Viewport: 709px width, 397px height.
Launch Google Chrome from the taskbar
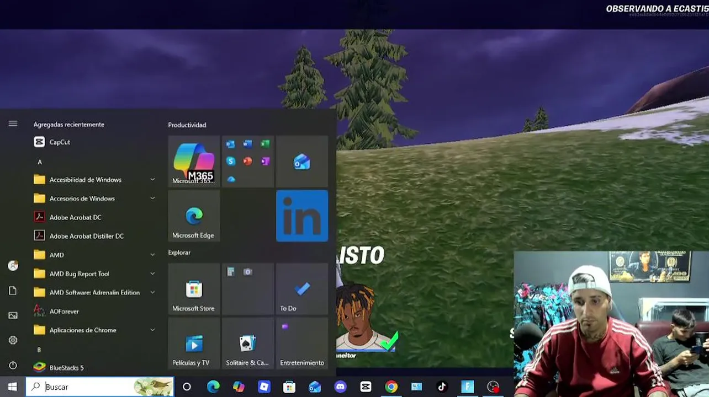click(x=391, y=387)
